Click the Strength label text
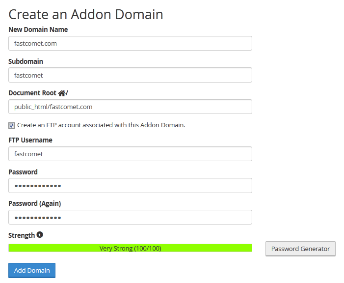 [x=22, y=235]
